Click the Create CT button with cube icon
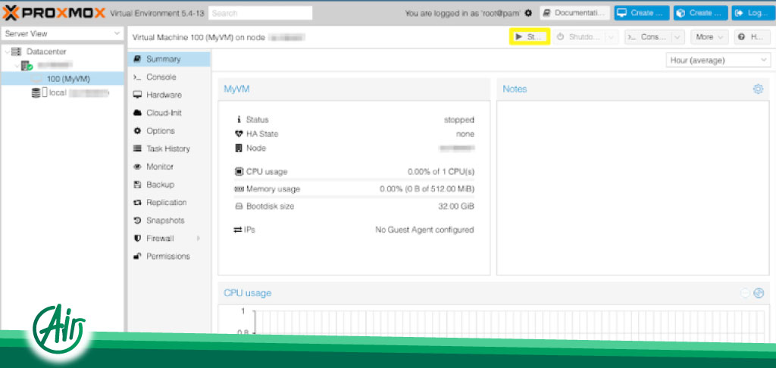Image resolution: width=776 pixels, height=368 pixels. point(700,14)
